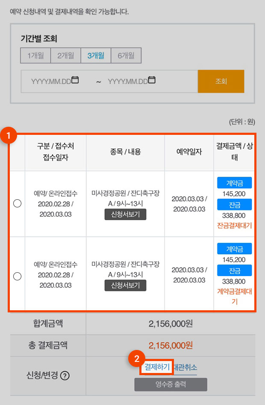Open the end date calendar icon
This screenshot has height=405, width=265.
(152, 80)
